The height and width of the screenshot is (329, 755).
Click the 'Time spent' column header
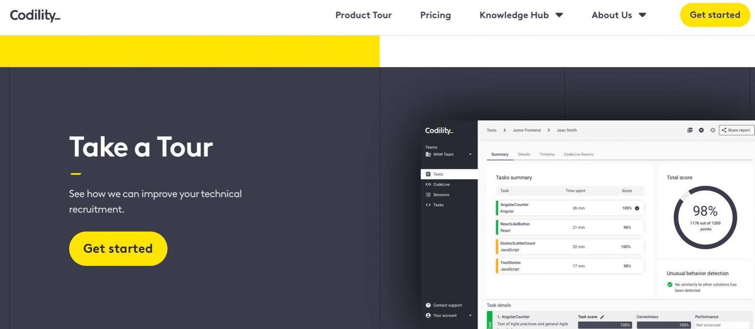(575, 191)
